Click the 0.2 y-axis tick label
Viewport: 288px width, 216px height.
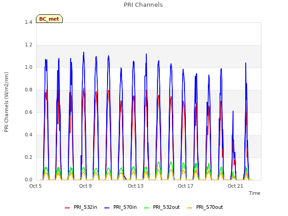tap(28, 157)
